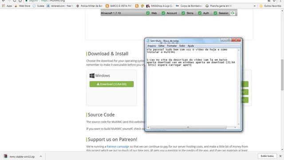
Task: Open the Sulake bookmark
Action: 39,6
